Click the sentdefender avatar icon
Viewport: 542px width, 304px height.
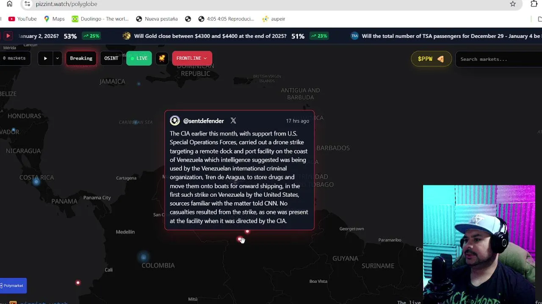175,121
